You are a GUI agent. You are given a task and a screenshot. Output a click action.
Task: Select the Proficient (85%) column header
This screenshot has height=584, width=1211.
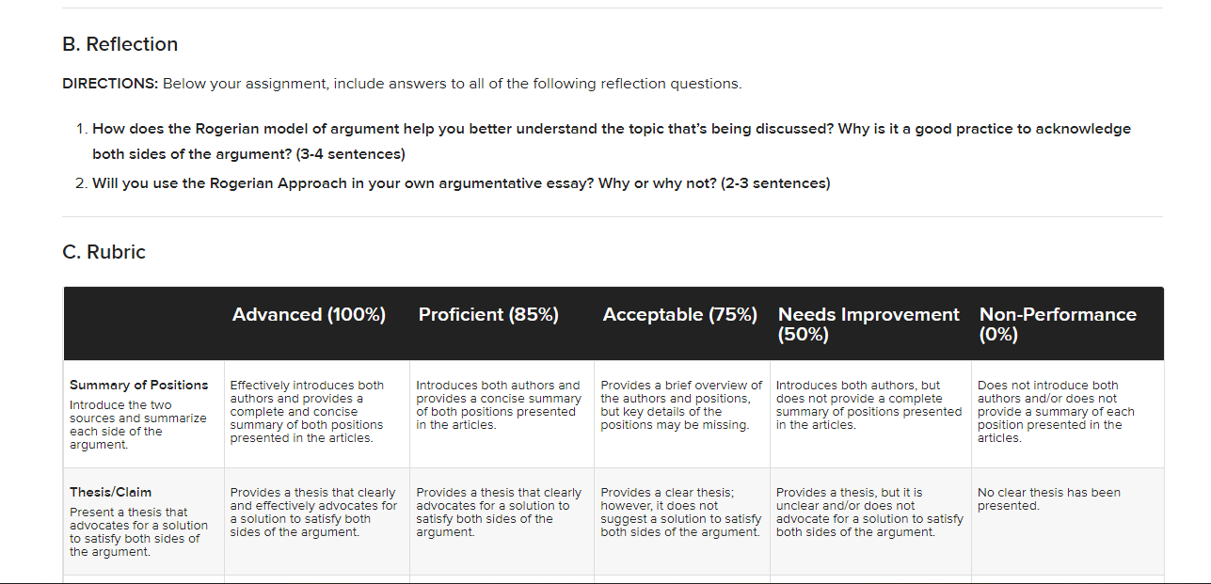tap(488, 315)
